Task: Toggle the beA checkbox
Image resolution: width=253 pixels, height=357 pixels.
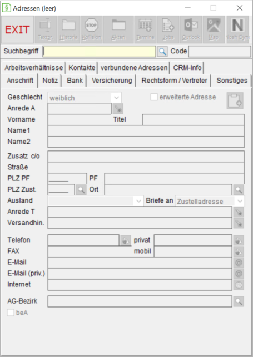Action: point(11,313)
